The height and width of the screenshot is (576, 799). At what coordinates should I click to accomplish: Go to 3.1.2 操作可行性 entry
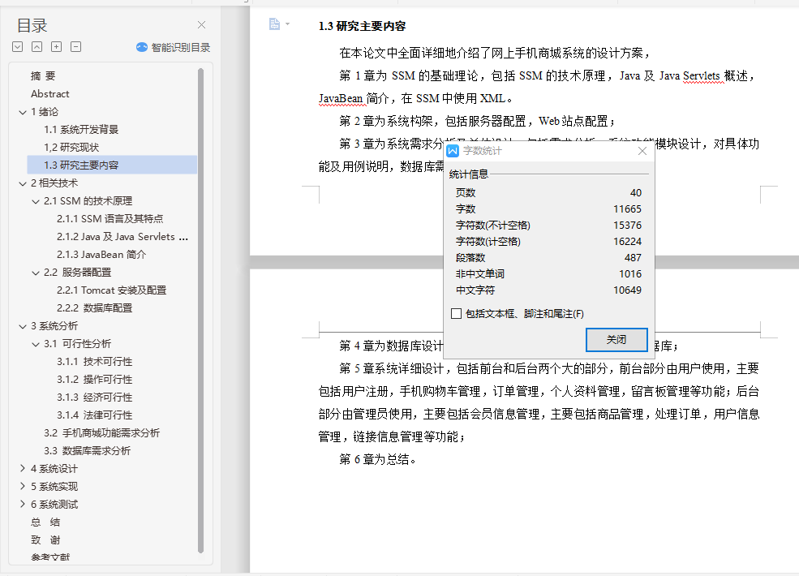[94, 379]
